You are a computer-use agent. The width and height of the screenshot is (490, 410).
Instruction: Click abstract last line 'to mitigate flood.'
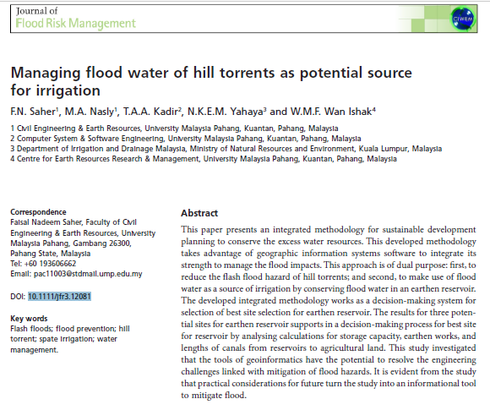214,396
